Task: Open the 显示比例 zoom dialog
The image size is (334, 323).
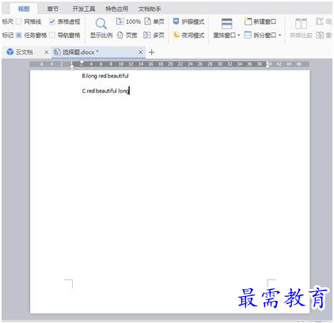Action: (101, 28)
